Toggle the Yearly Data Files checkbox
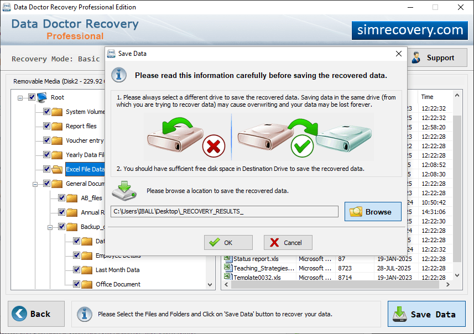Viewport: 474px width, 334px height. [x=46, y=154]
